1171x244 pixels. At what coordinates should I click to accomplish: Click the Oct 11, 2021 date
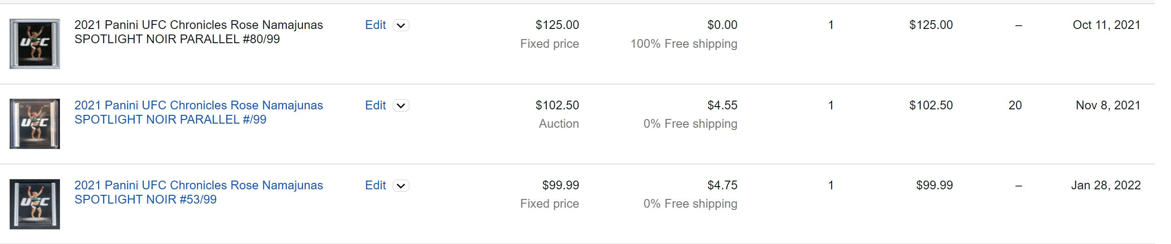tap(1106, 25)
